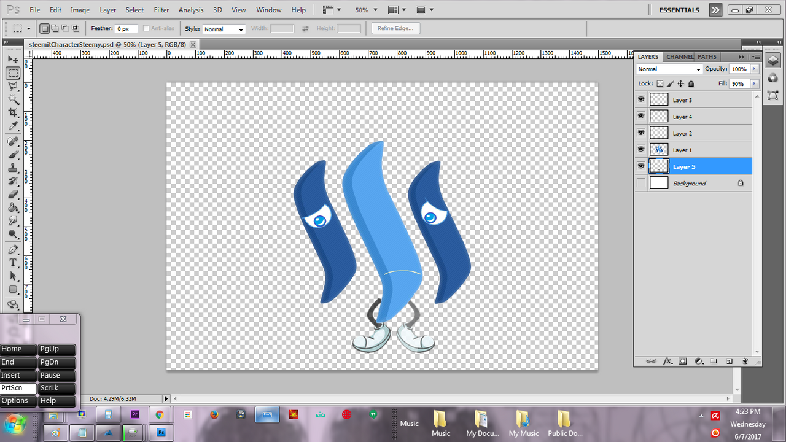Show the Background layer
Screen dimensions: 786x442
[x=641, y=183]
